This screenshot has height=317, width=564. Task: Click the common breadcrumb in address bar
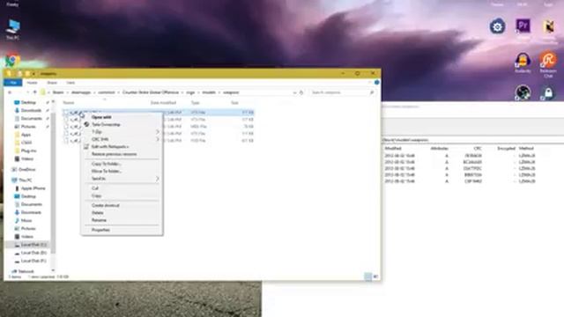107,92
